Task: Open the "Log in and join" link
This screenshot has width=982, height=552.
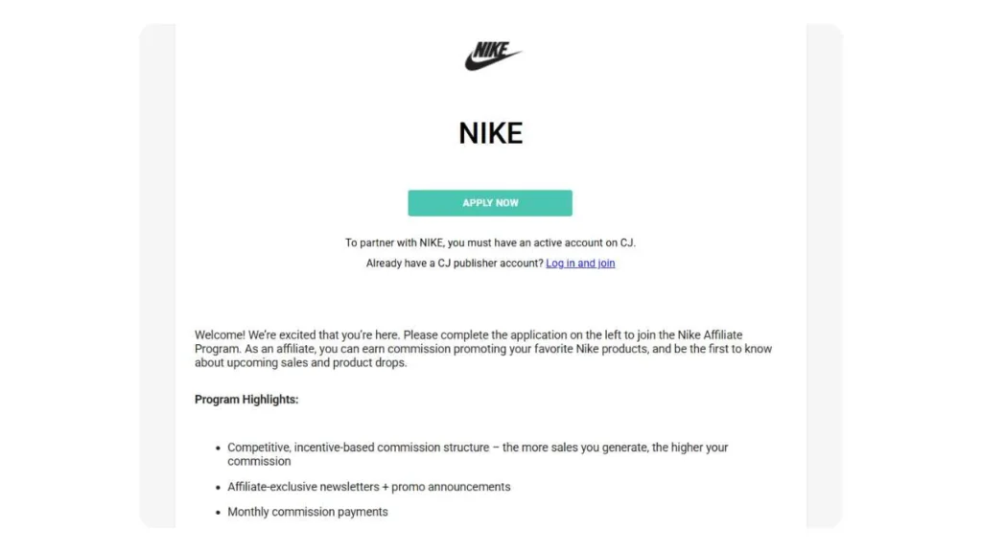Action: coord(580,264)
